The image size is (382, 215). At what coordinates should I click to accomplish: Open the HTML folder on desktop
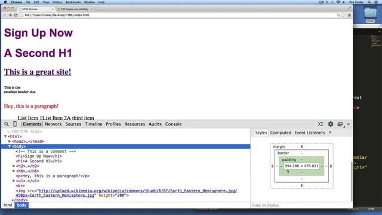370,14
